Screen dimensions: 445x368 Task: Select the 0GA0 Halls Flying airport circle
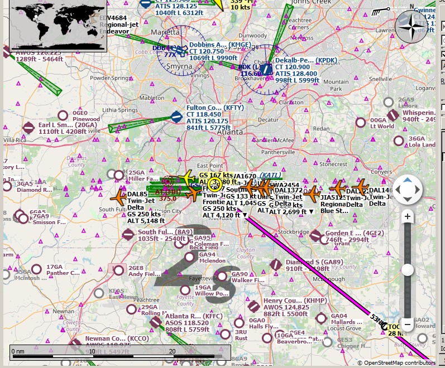click(239, 323)
